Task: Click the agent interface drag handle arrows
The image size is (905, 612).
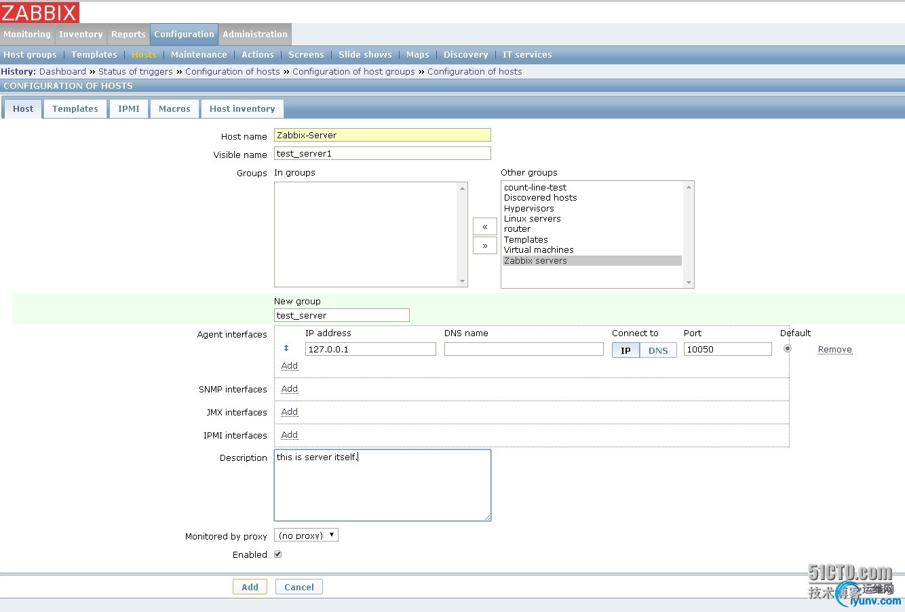Action: click(x=286, y=348)
